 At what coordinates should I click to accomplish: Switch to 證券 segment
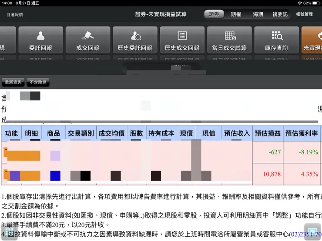pyautogui.click(x=214, y=14)
